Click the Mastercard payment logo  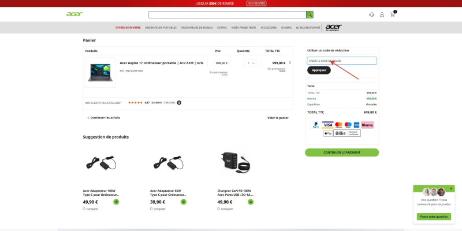click(338, 125)
